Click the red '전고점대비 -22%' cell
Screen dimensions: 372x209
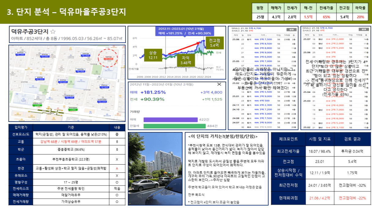[x=352, y=198]
